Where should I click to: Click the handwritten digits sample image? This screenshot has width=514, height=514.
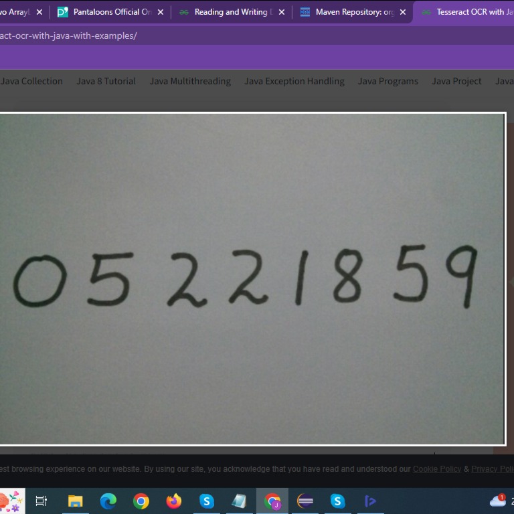pos(252,279)
